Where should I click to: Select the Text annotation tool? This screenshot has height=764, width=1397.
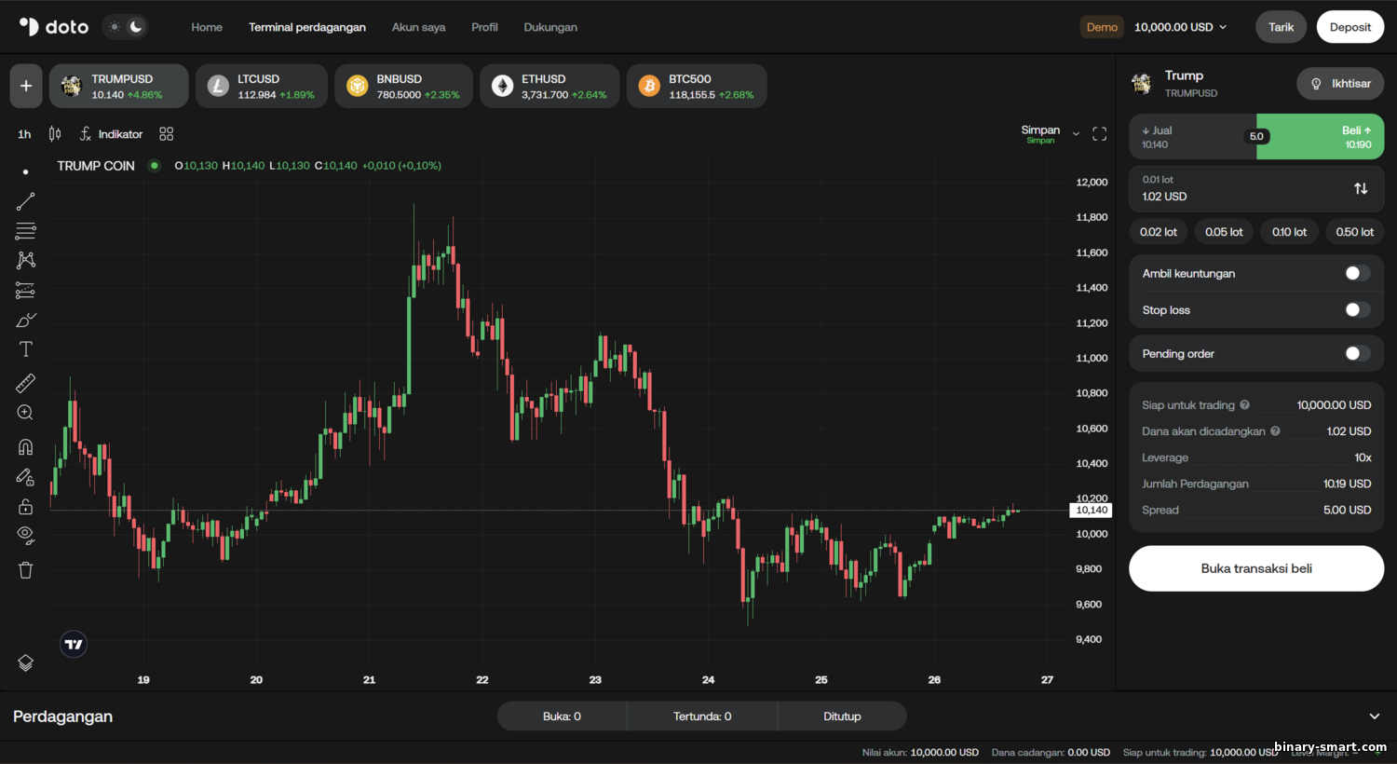tap(25, 349)
